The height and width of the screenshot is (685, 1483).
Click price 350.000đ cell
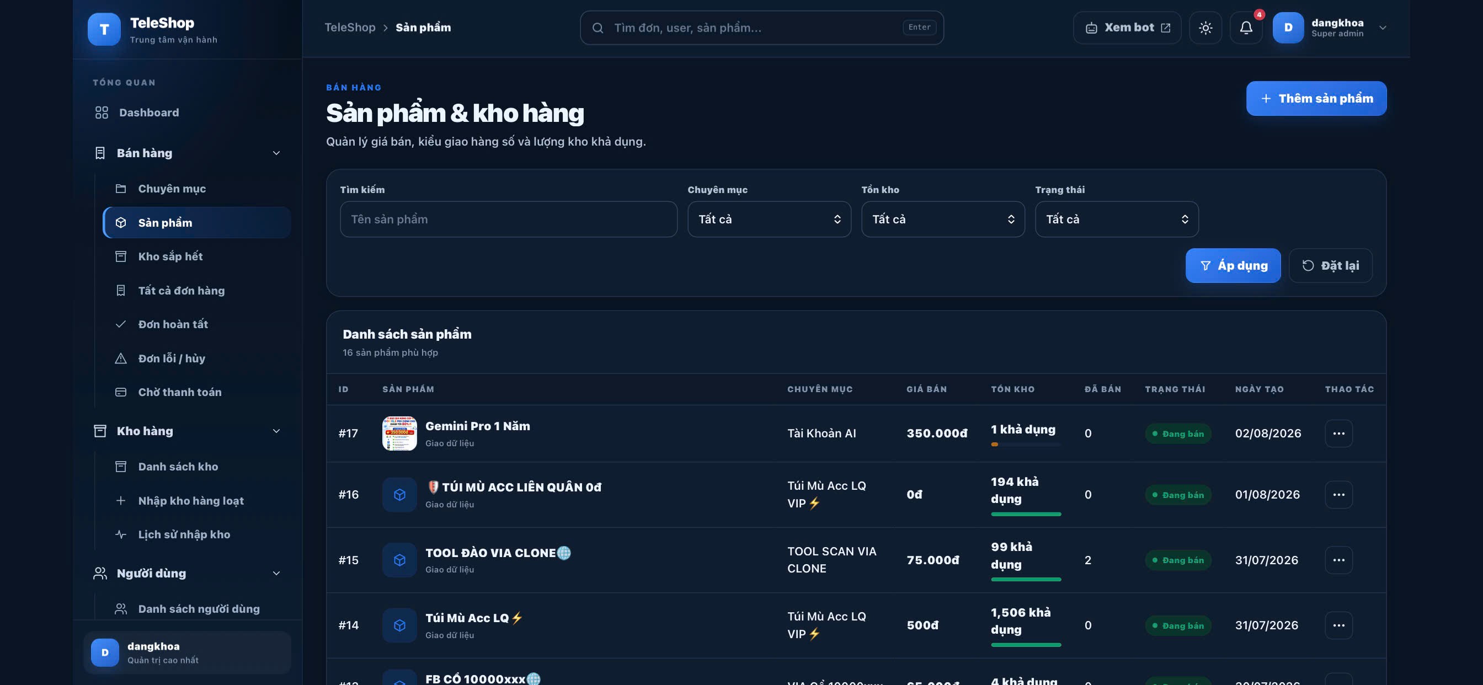tap(937, 434)
